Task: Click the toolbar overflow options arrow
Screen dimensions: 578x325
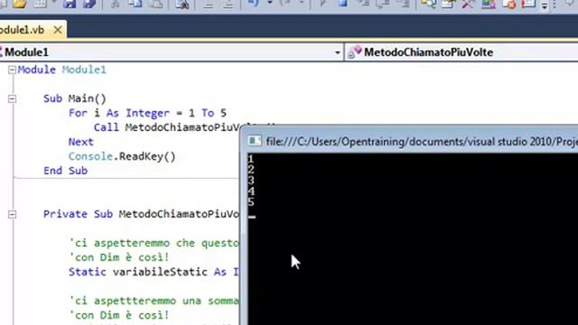Action: (x=545, y=5)
